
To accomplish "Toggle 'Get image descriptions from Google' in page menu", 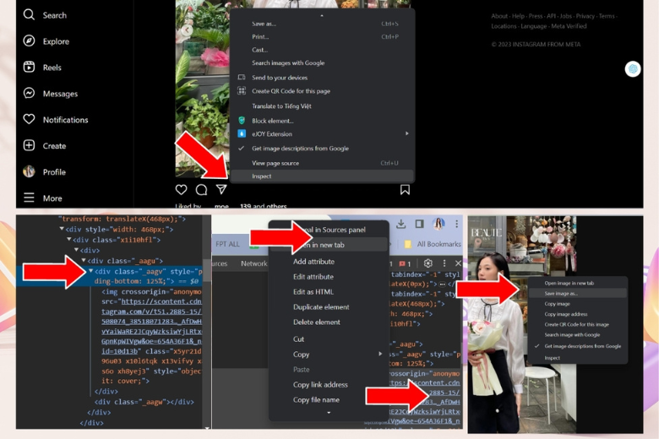I will click(x=300, y=149).
